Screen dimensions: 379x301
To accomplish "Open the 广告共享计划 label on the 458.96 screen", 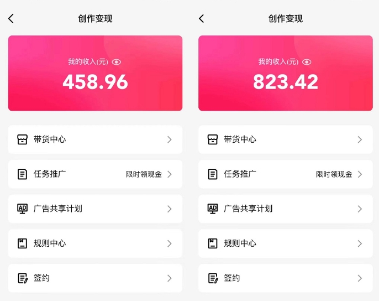I will (x=57, y=209).
